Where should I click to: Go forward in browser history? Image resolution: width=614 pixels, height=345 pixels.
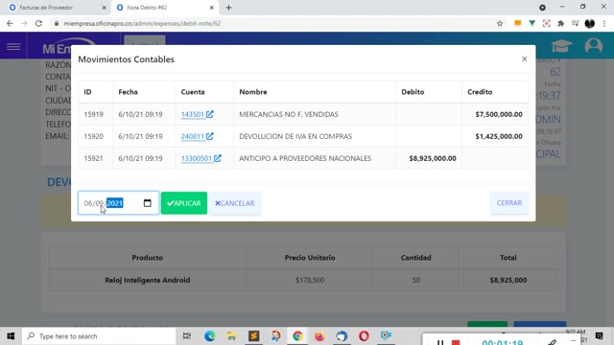tap(24, 23)
